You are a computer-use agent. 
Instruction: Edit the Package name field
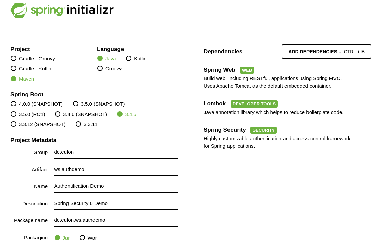[x=116, y=221]
